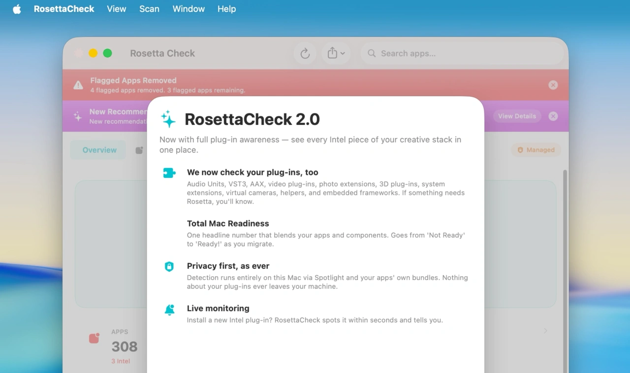Click the shield privacy icon
The width and height of the screenshot is (630, 373).
(169, 266)
